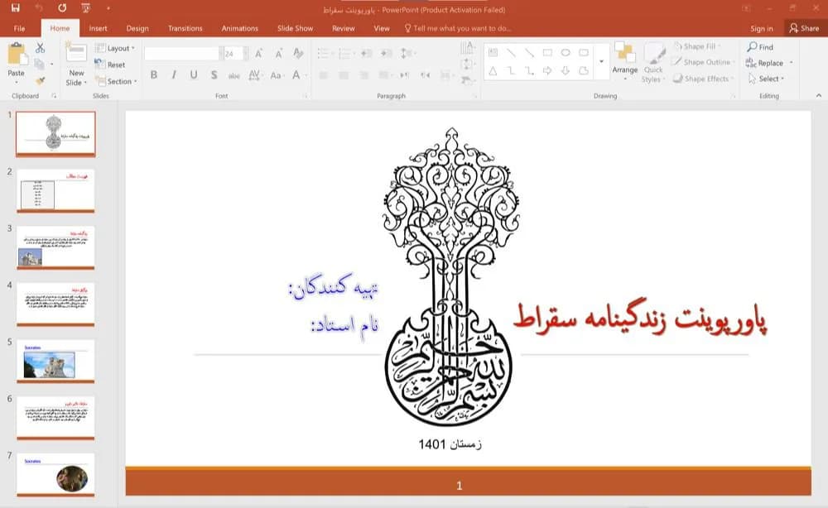
Task: Open the File tab
Action: 20,28
